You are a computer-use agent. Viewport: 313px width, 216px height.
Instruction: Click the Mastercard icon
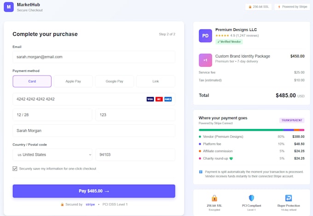click(159, 99)
